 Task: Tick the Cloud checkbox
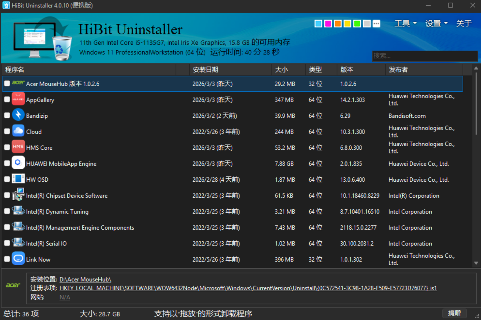pos(7,131)
